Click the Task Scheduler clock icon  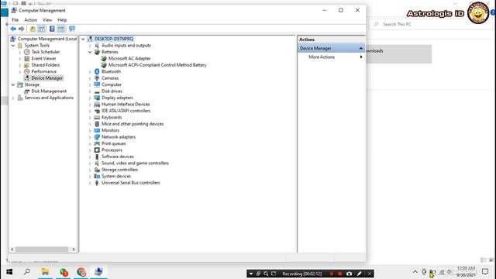coord(27,52)
